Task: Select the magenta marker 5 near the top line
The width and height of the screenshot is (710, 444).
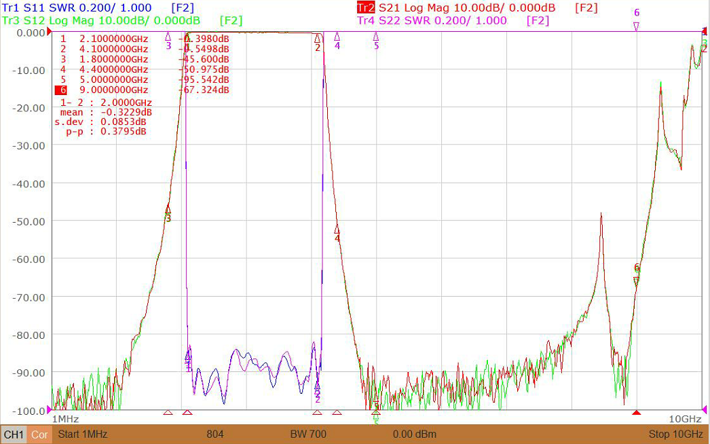Action: (376, 36)
